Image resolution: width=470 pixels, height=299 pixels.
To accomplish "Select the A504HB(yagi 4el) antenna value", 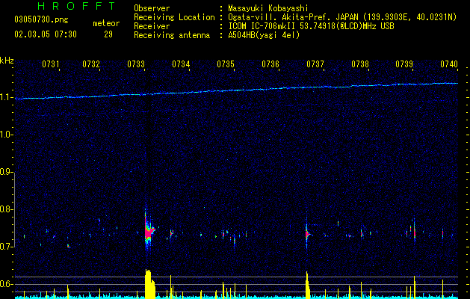I will [x=264, y=35].
